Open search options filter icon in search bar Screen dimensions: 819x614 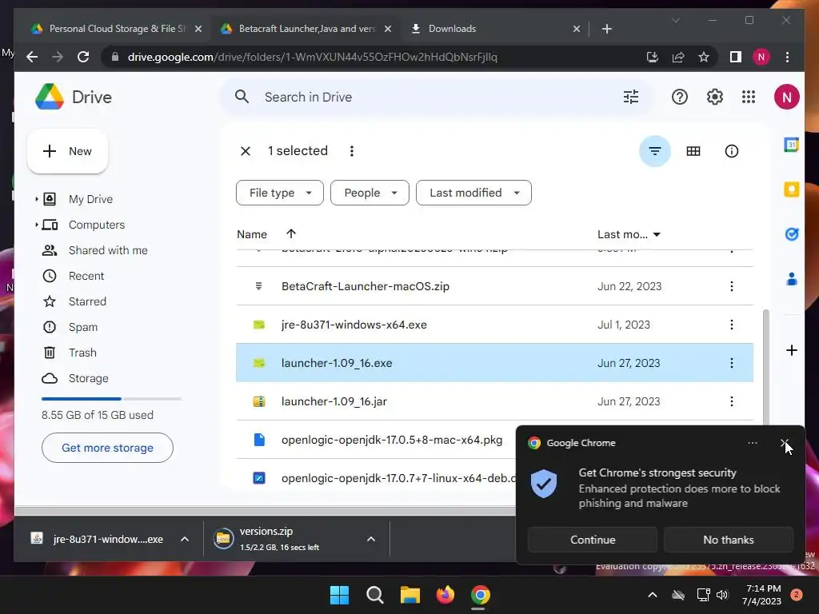630,97
